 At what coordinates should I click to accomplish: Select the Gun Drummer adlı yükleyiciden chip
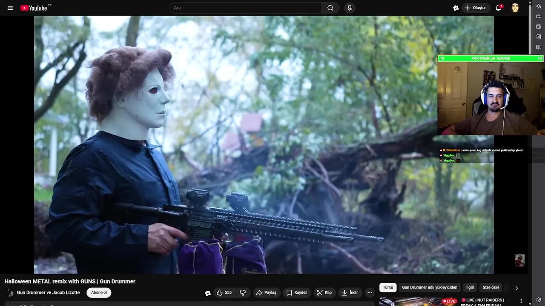[x=430, y=287]
